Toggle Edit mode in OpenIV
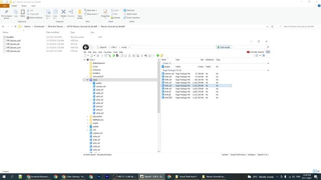 pos(223,47)
